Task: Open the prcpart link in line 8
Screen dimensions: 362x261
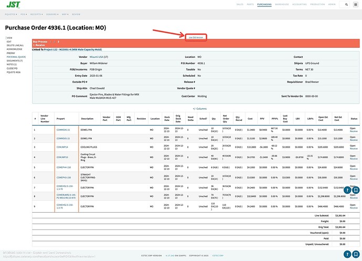Action: pos(66,196)
